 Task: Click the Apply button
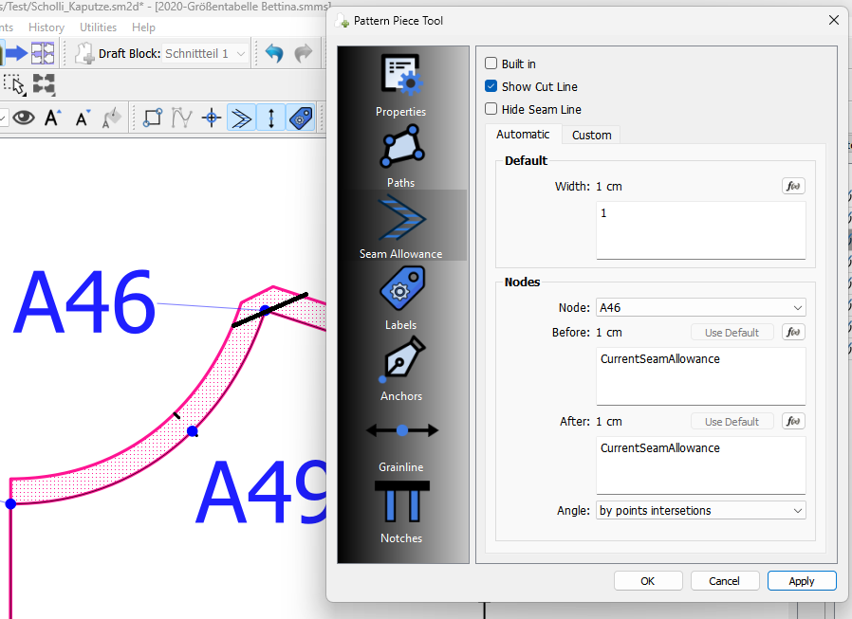[802, 581]
